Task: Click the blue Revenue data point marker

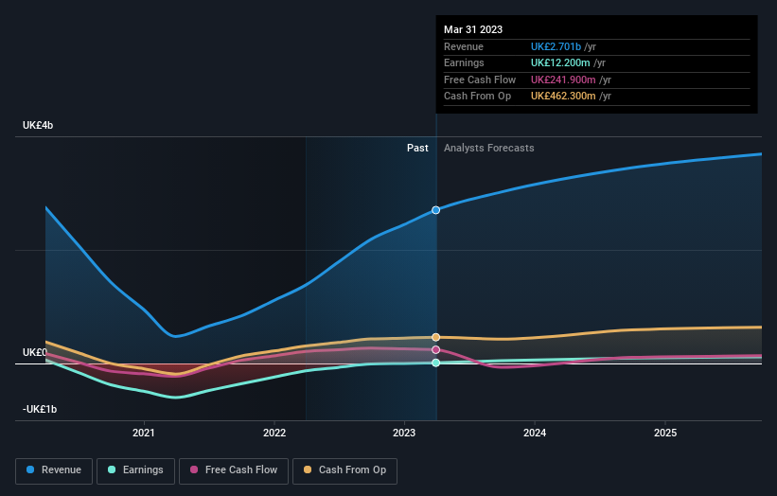Action: (x=435, y=210)
